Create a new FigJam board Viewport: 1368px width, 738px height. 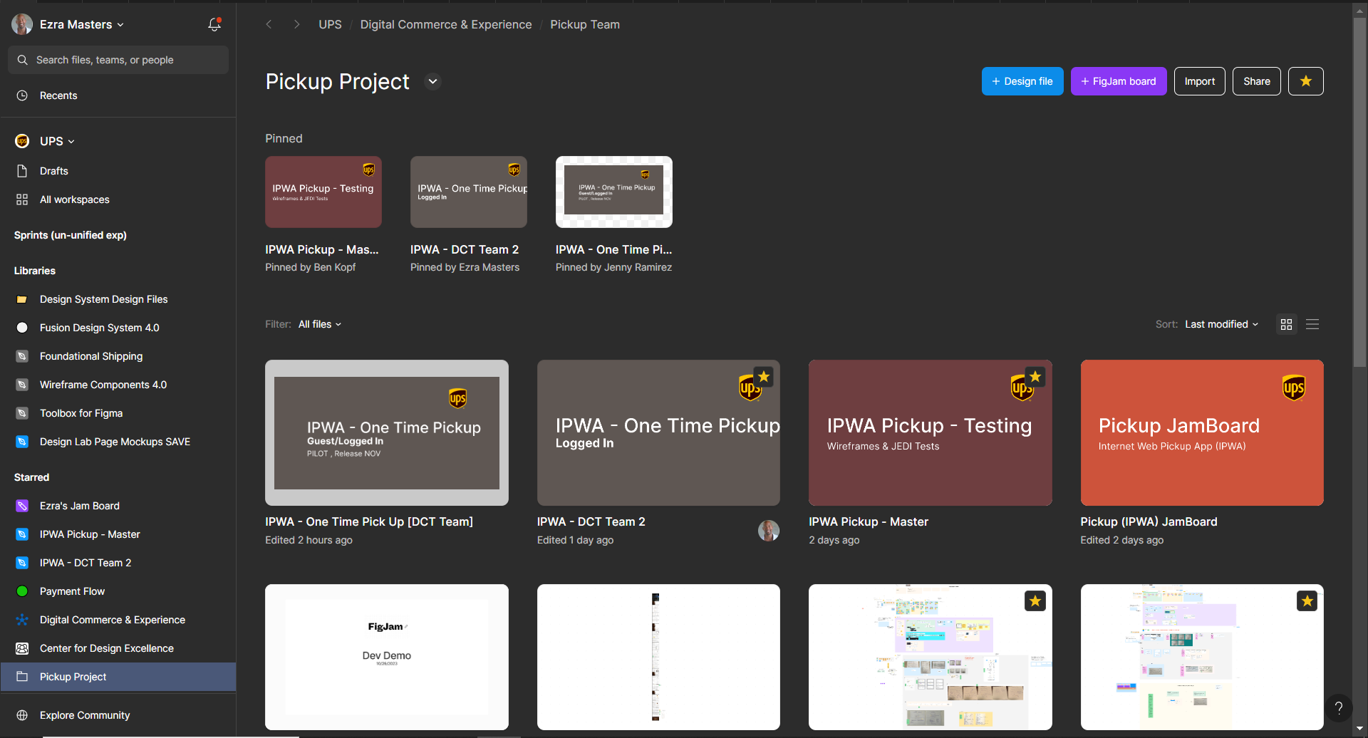[x=1119, y=81]
